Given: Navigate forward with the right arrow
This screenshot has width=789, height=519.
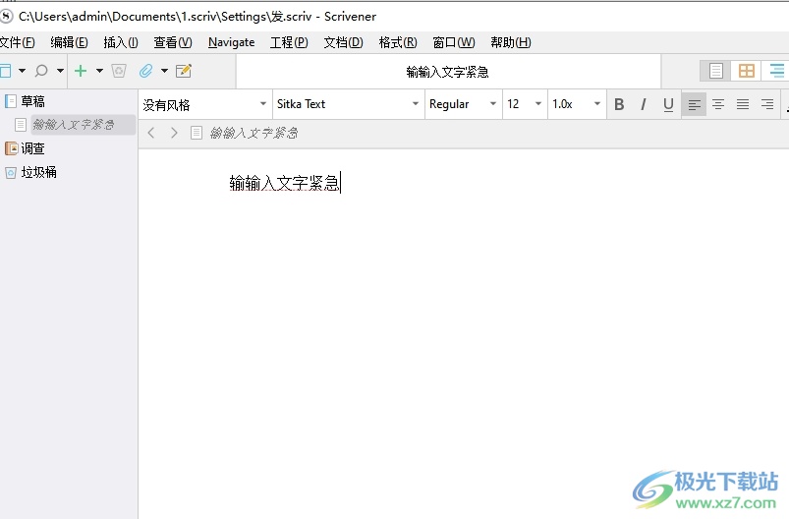Looking at the screenshot, I should (174, 133).
